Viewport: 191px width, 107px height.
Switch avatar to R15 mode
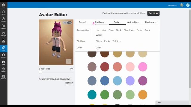tap(69, 23)
